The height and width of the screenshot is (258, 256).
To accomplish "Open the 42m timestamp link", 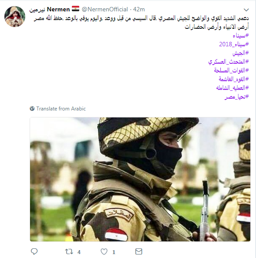I will click(x=139, y=9).
